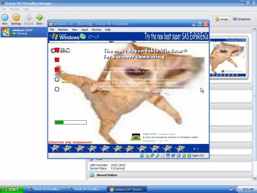Click the shared folders status icon
257x193 pixels.
coord(163,156)
